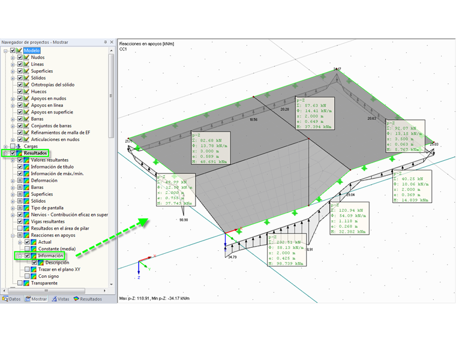Toggle the Nudos checkbox
This screenshot has height=342, width=456.
(20, 57)
